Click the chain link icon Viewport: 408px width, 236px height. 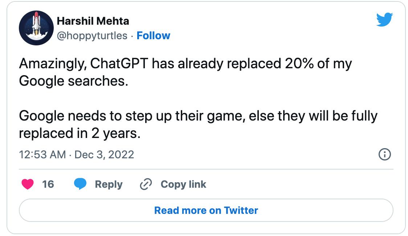[x=146, y=184]
